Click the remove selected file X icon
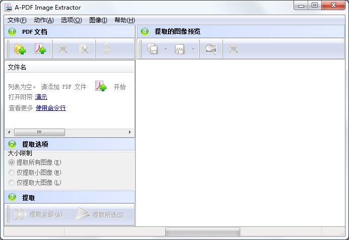Viewport: 349px width, 240px height. [63, 49]
